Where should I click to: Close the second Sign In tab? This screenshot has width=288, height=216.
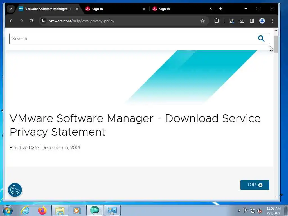[211, 9]
